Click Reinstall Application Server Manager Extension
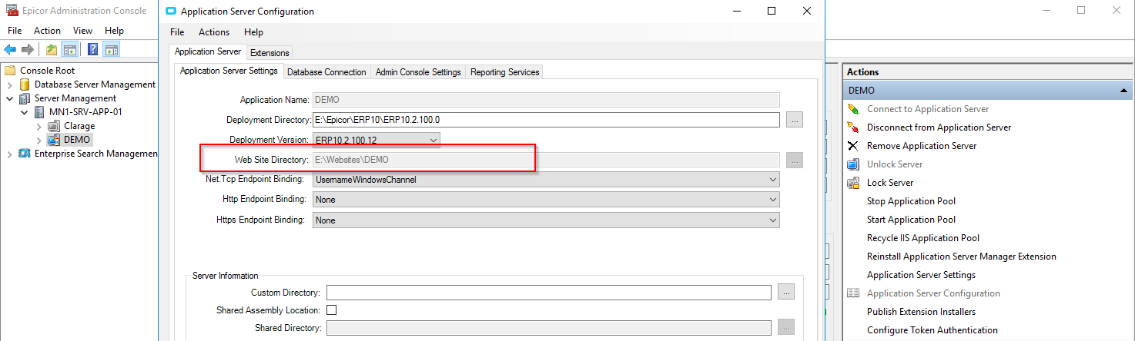The image size is (1135, 341). point(962,257)
